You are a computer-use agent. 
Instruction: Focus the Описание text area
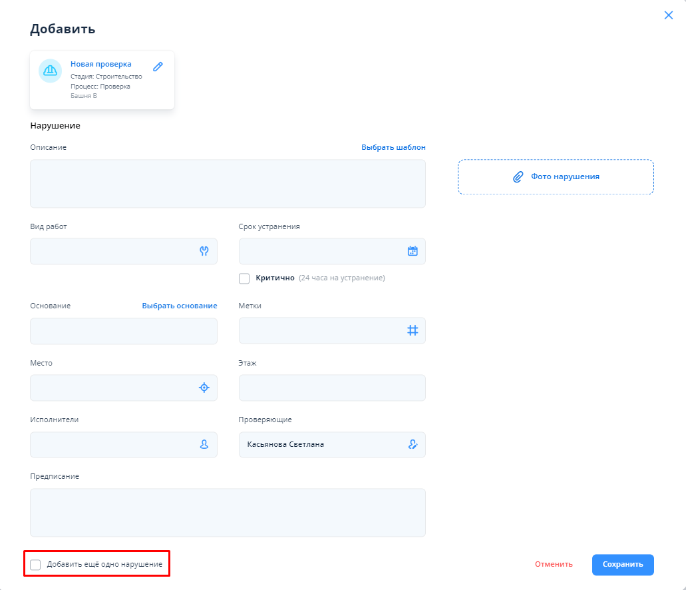(228, 184)
